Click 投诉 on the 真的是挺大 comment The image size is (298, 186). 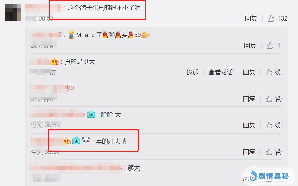click(x=192, y=72)
